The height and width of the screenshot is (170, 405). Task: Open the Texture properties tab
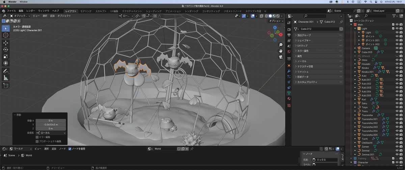click(x=289, y=105)
